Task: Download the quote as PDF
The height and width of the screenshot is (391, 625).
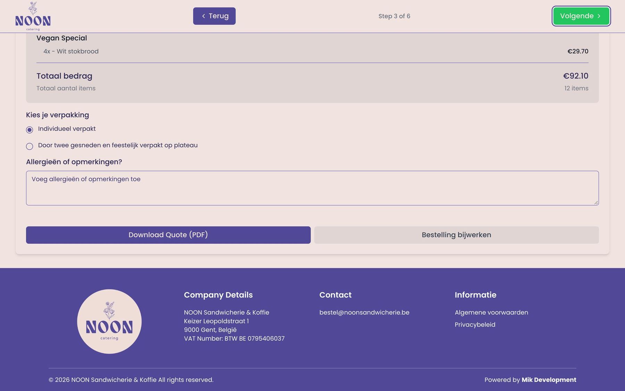Action: 168,235
